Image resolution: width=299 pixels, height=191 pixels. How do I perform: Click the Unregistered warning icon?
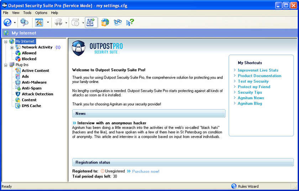103,171
